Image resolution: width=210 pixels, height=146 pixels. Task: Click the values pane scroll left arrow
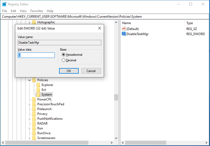(123, 143)
